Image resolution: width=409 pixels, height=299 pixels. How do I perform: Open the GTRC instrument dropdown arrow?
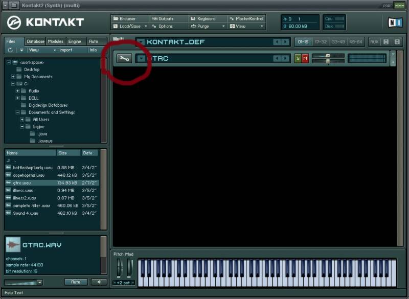coord(141,58)
